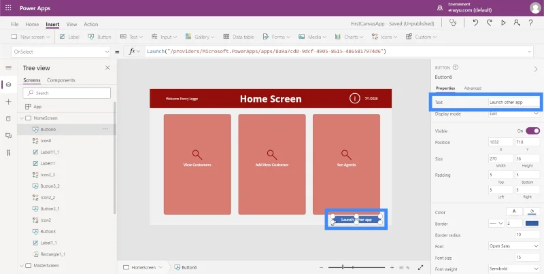Expand the formula bar with chevron
Viewport: 544px width, 274px height.
[x=530, y=52]
